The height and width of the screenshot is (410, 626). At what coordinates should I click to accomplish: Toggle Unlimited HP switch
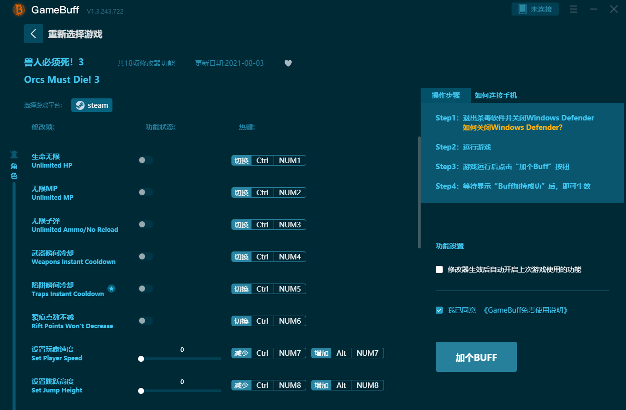pos(146,160)
